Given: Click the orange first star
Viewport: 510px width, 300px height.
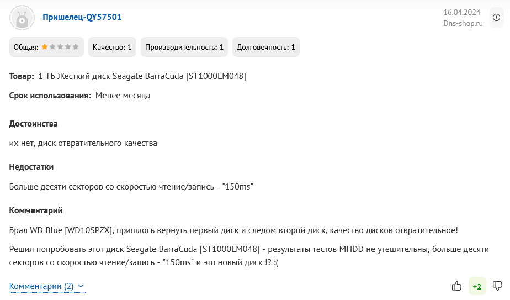Looking at the screenshot, I should [45, 46].
